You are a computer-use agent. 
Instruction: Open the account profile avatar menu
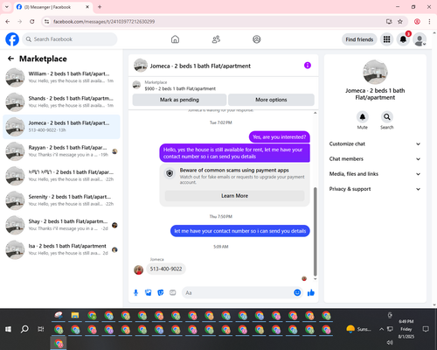coord(420,39)
